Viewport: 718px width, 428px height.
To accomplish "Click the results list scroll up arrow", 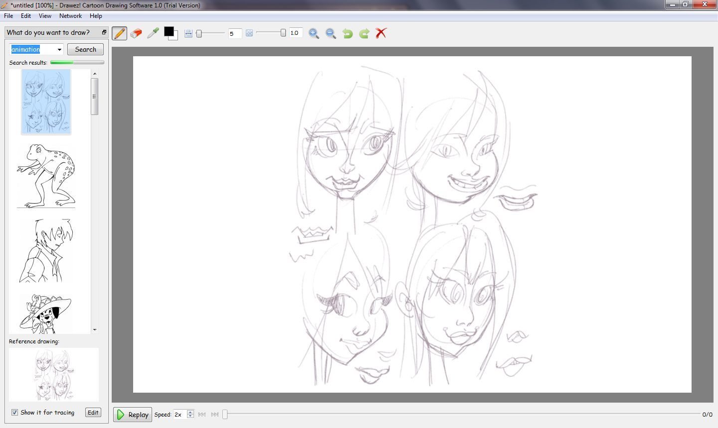I will point(95,74).
